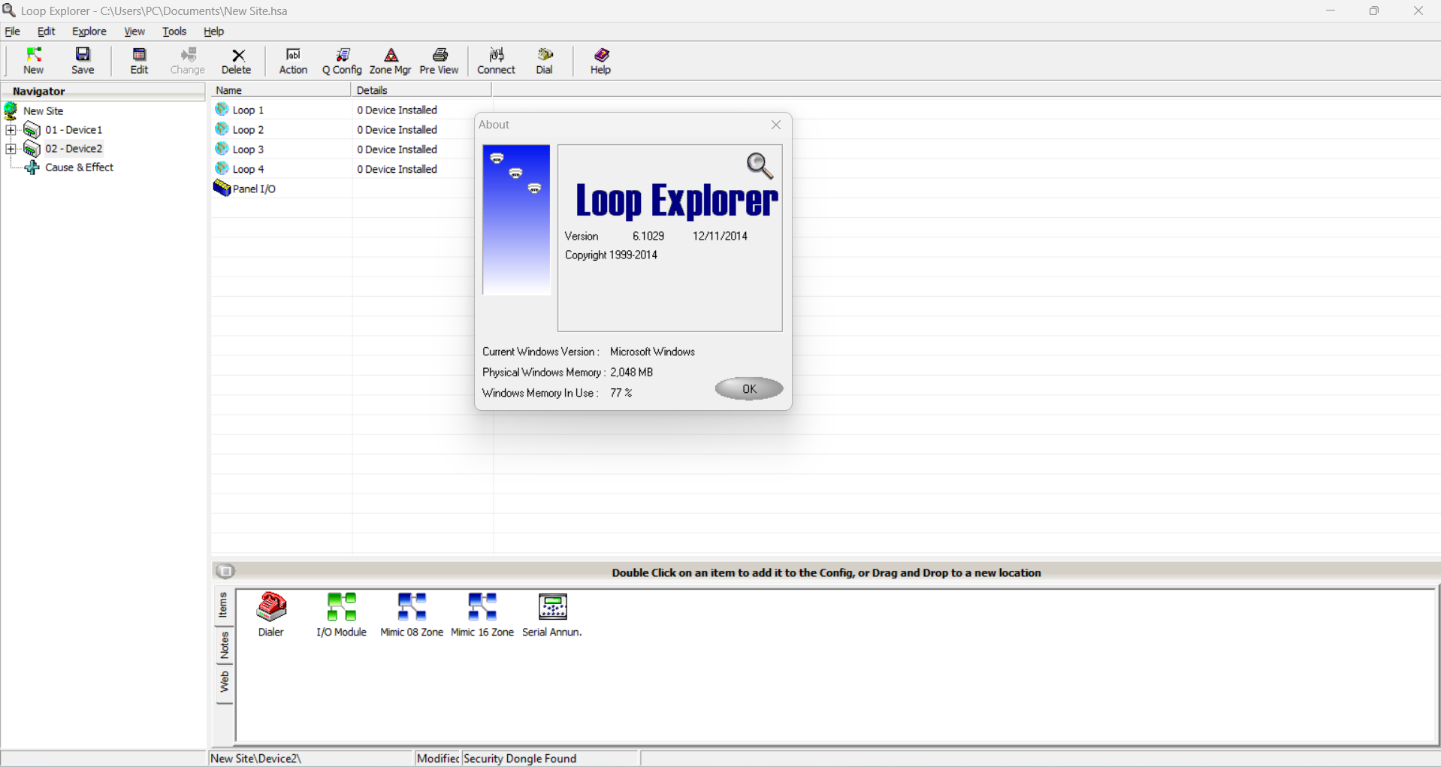Expand the 02-Device2 tree node

[11, 148]
